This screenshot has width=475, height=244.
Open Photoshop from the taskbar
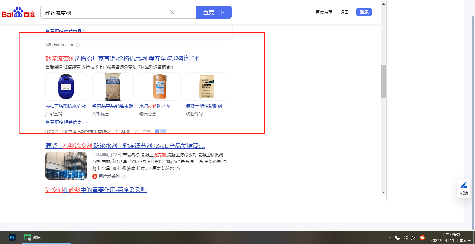click(12, 238)
